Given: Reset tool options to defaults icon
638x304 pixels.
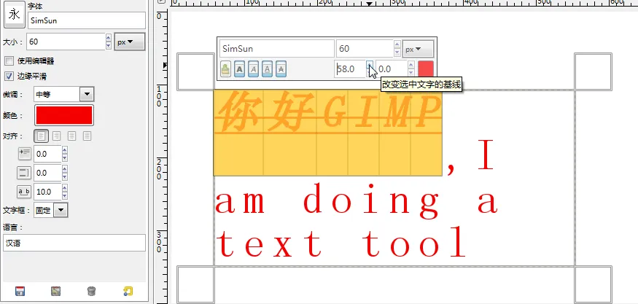Looking at the screenshot, I should (x=128, y=292).
